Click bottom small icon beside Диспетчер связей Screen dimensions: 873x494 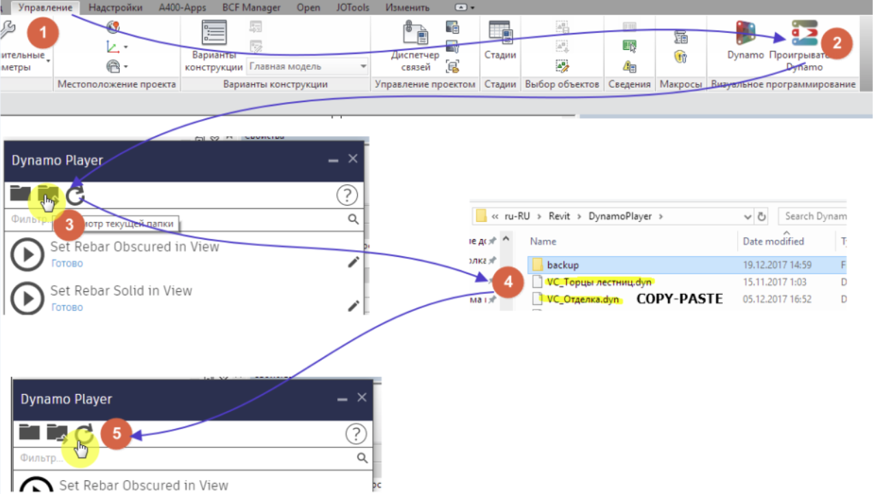coord(452,66)
